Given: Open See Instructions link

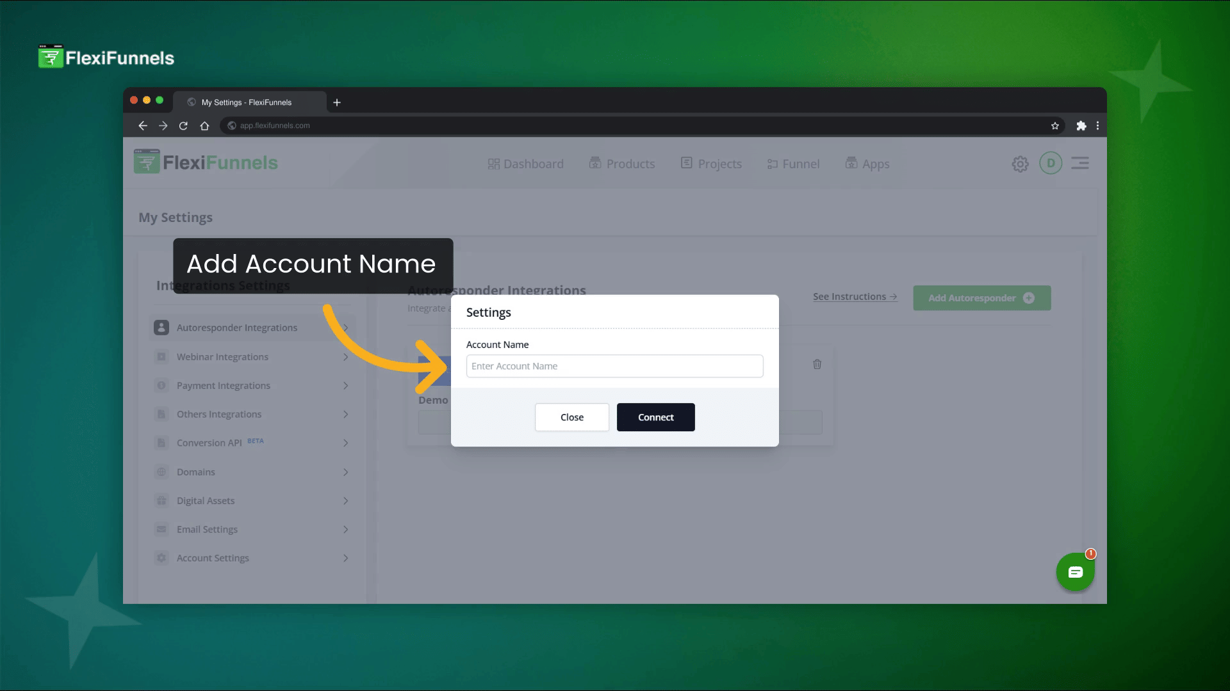Looking at the screenshot, I should coord(855,297).
